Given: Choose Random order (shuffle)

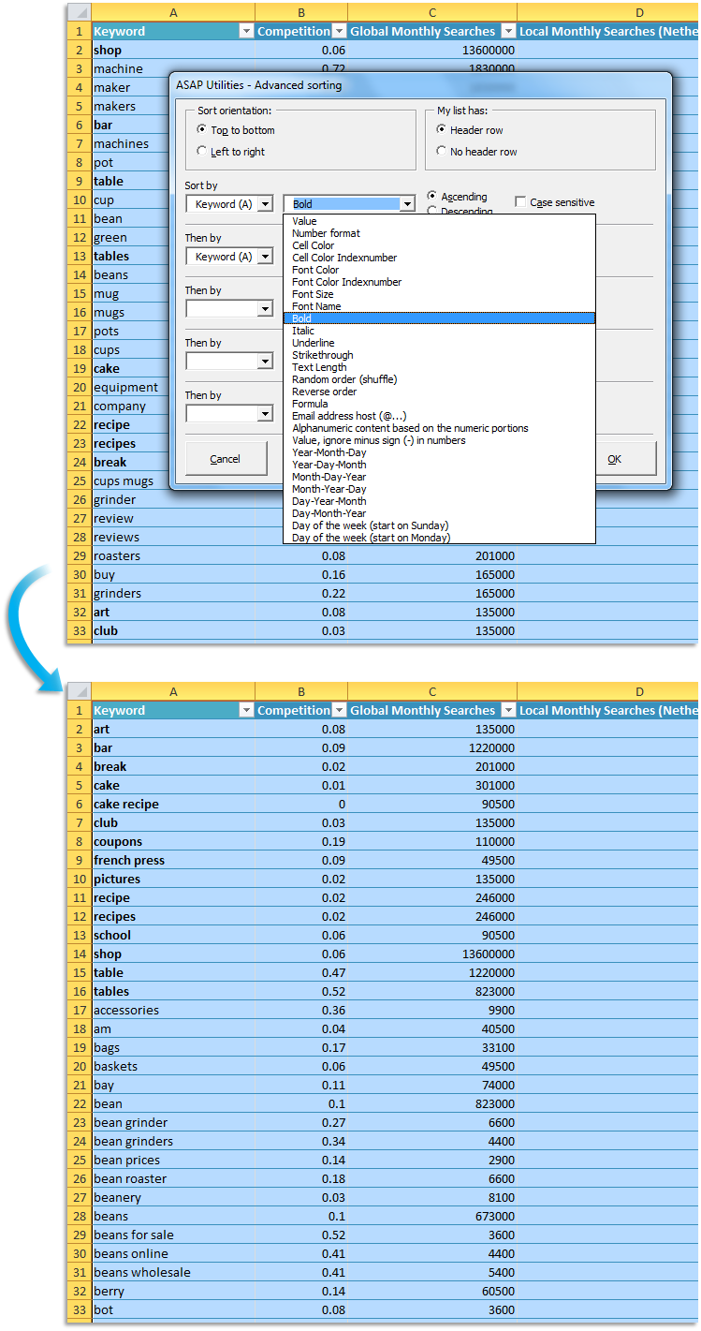Looking at the screenshot, I should 439,379.
